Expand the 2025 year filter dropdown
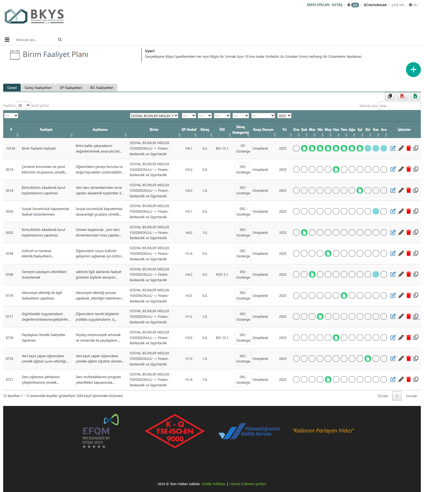The height and width of the screenshot is (492, 424). click(x=284, y=116)
